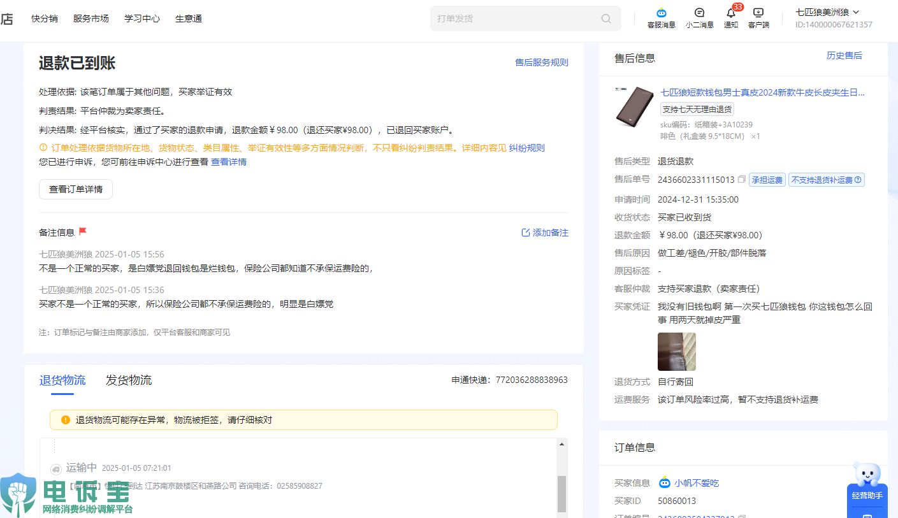Click 查看详情 appeal link

point(229,162)
